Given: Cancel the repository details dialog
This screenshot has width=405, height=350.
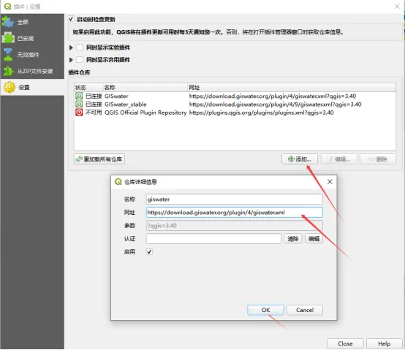Looking at the screenshot, I should pos(305,310).
